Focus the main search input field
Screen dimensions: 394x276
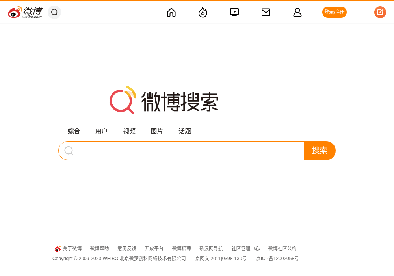pyautogui.click(x=181, y=151)
